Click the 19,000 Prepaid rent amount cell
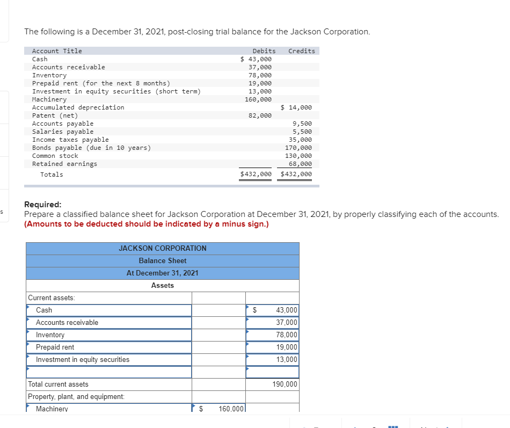510x428 pixels. click(x=274, y=347)
